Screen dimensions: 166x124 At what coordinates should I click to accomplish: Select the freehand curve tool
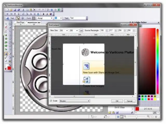tap(6, 31)
